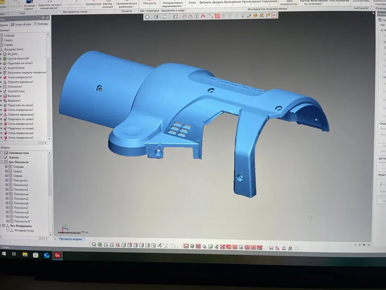
Task: Switch to the Дерево tab
Action: coord(4,25)
